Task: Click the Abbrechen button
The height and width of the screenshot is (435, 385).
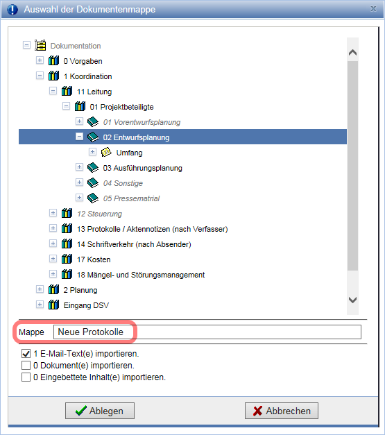Action: (282, 411)
